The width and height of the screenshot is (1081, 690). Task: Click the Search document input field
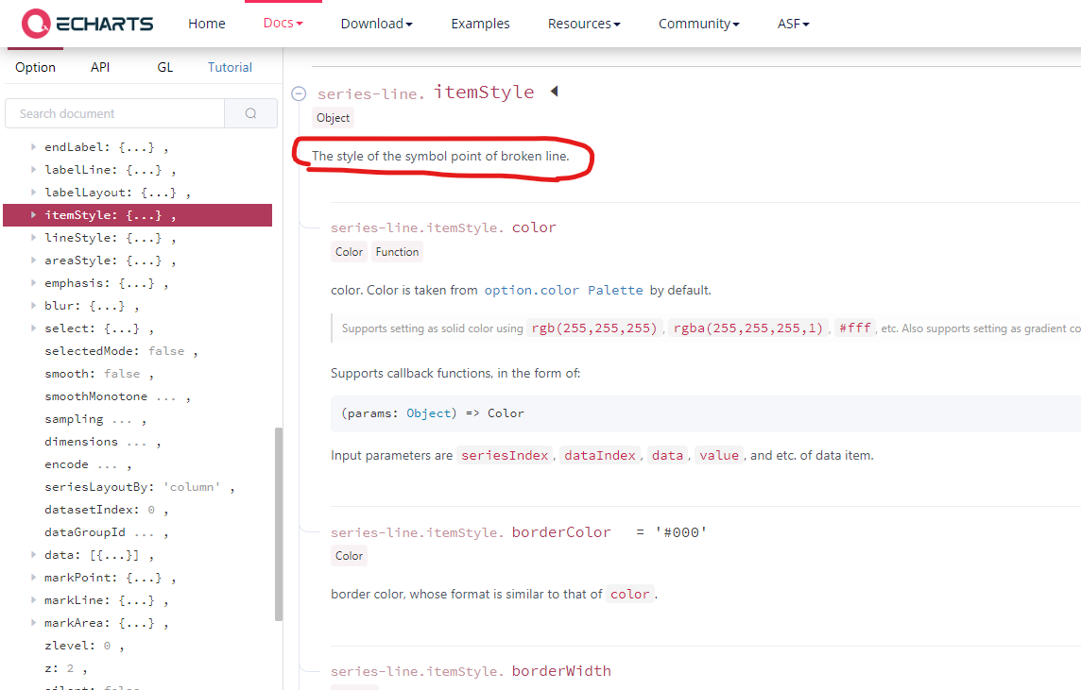tap(114, 112)
